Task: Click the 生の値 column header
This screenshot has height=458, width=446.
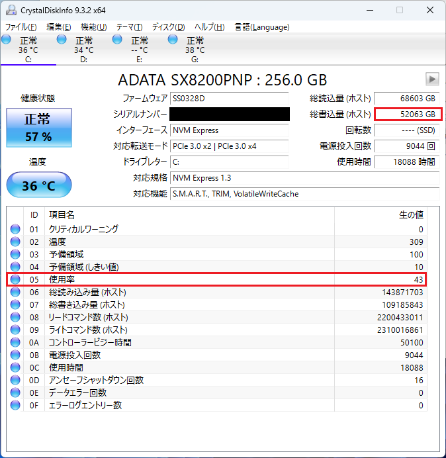Action: click(411, 215)
